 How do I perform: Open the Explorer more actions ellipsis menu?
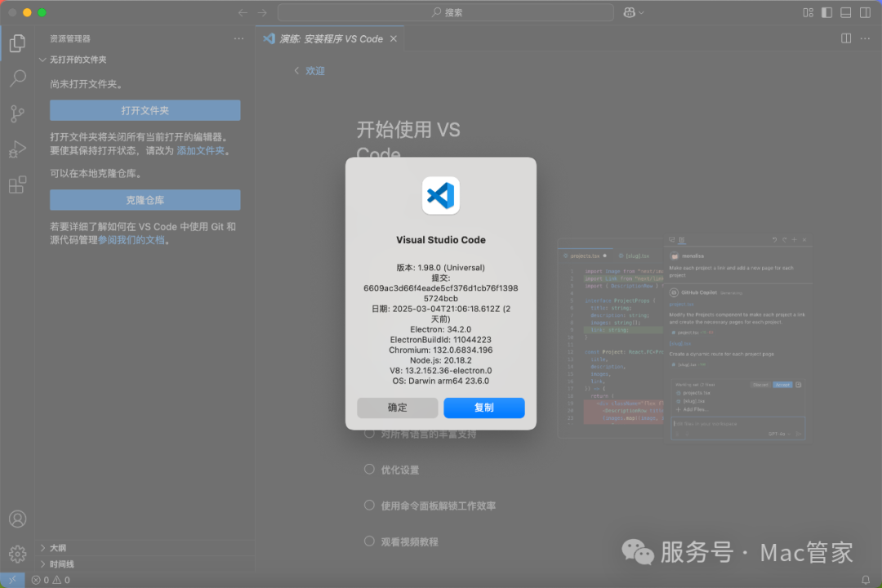coord(238,38)
